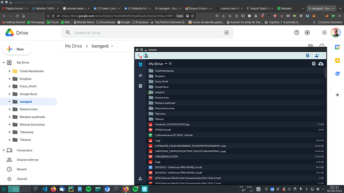Get add-ons plus icon in side panel
The width and height of the screenshot is (344, 193).
[x=338, y=95]
